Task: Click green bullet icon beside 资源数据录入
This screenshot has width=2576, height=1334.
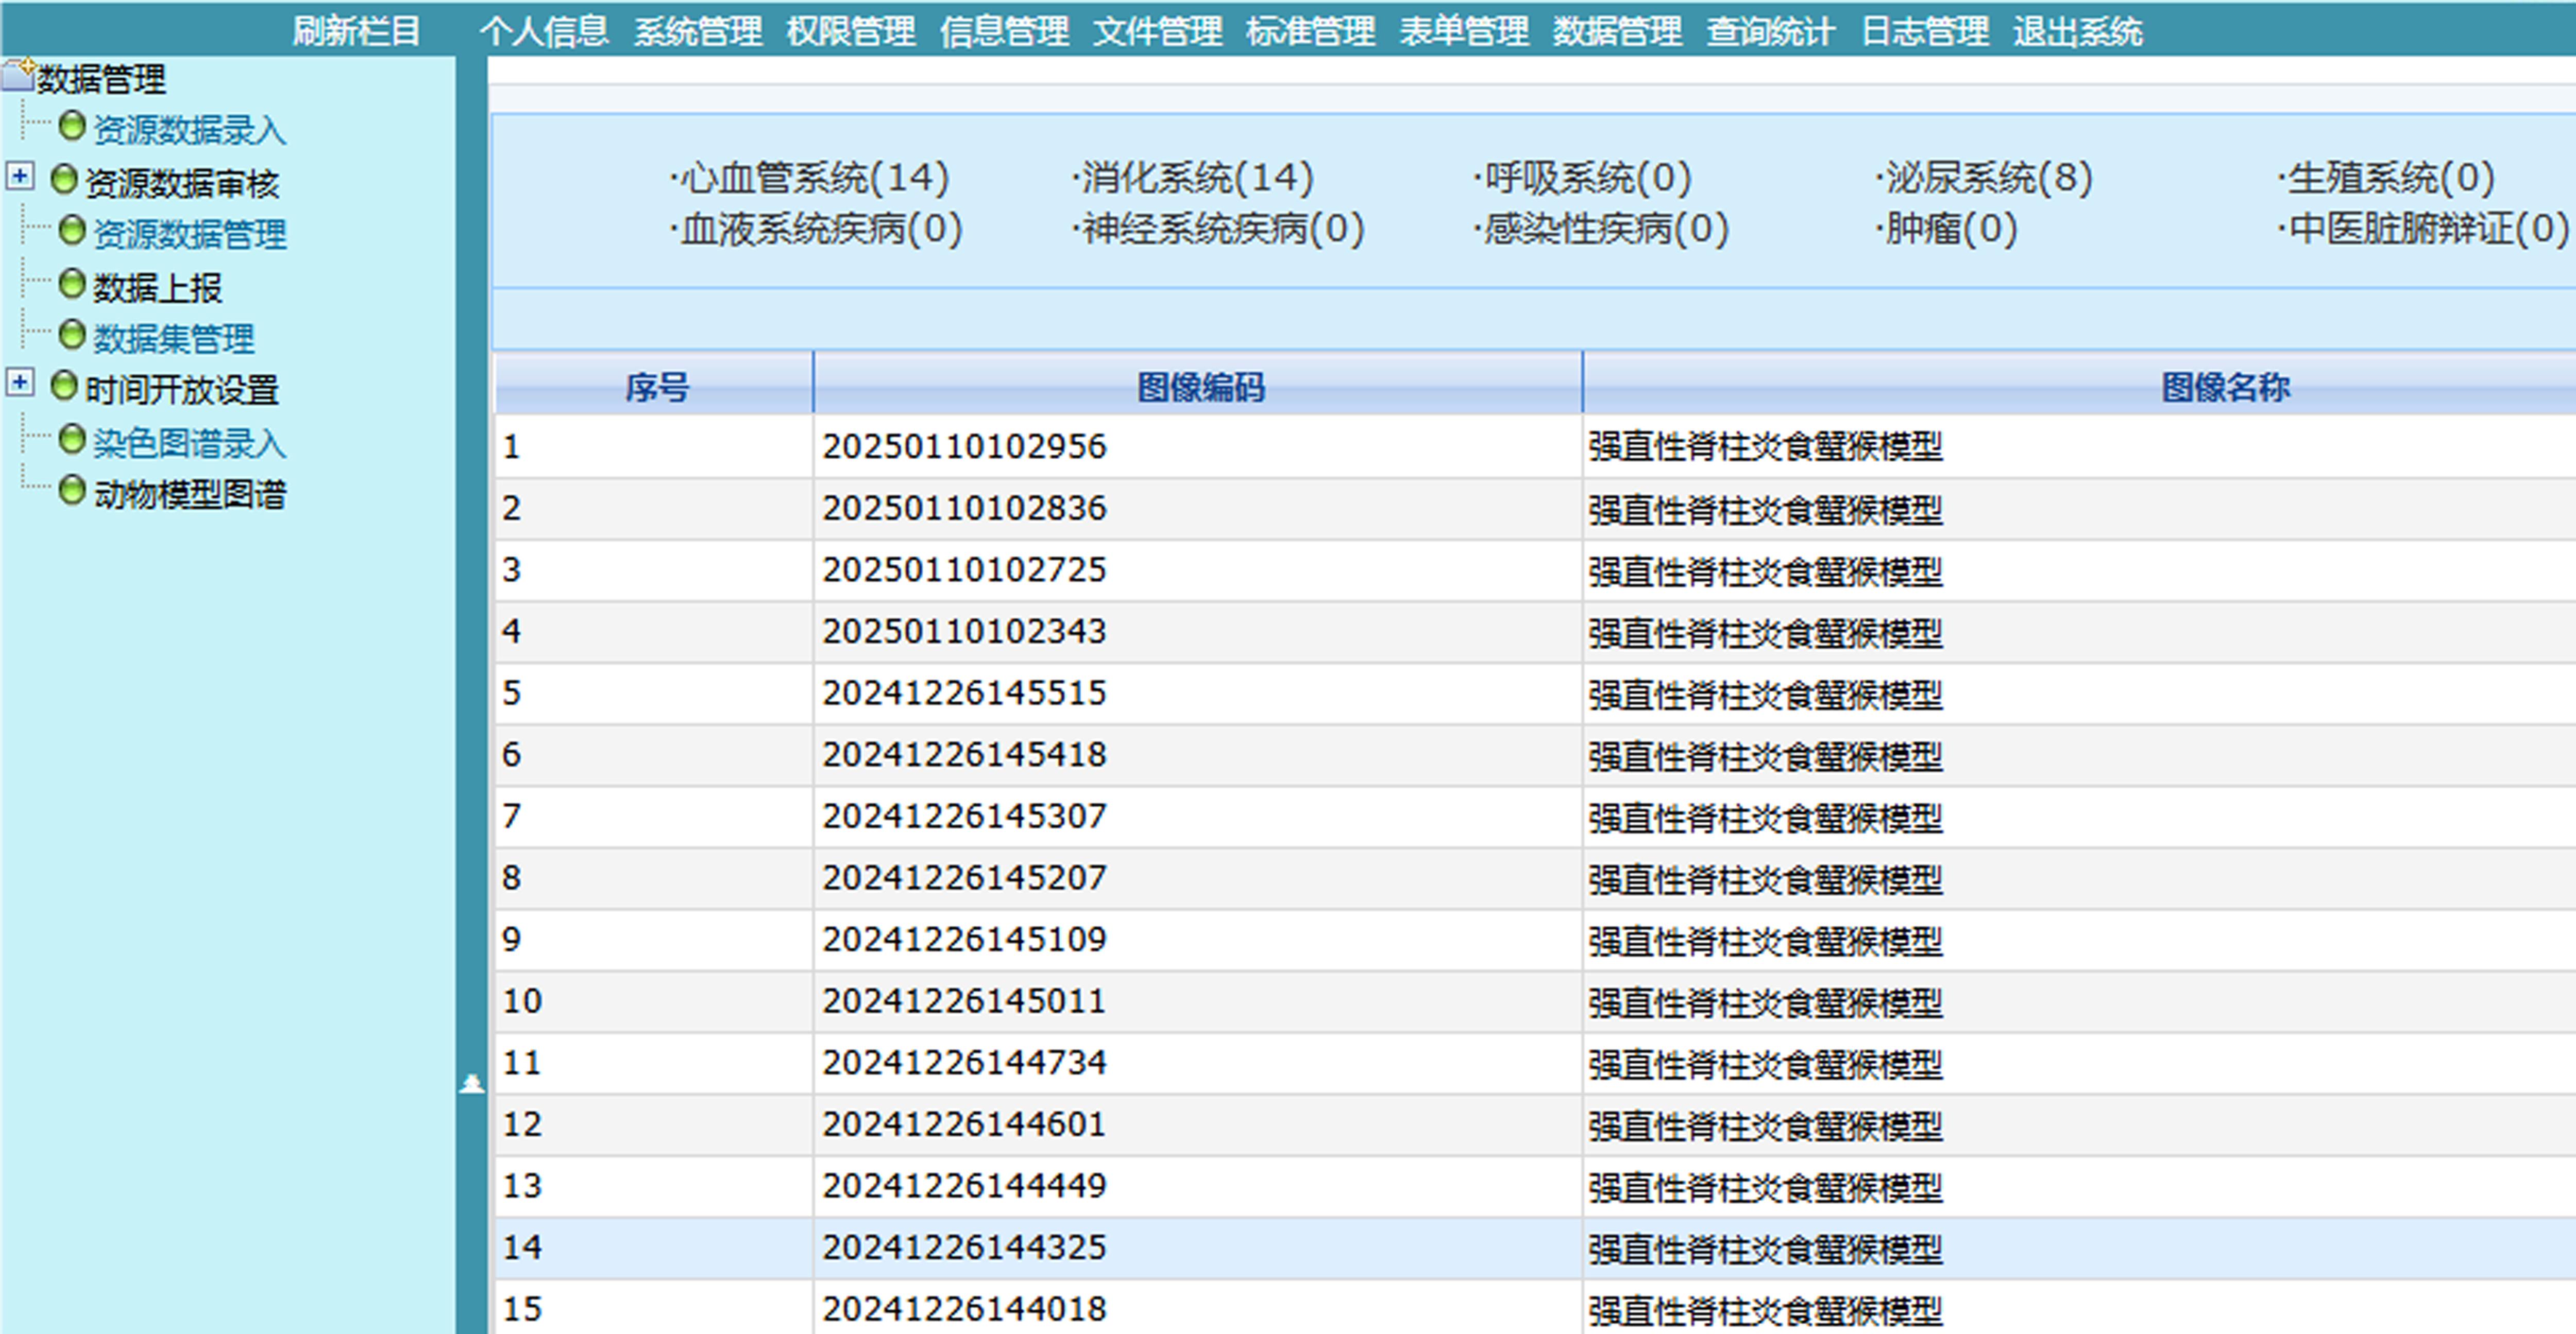Action: coord(71,127)
